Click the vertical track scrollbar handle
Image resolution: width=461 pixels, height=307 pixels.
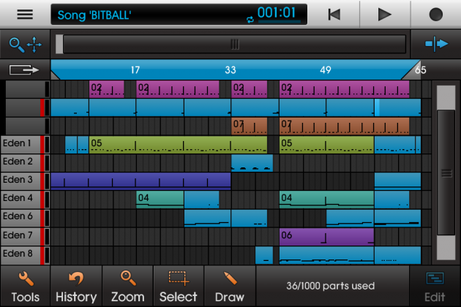(x=446, y=173)
